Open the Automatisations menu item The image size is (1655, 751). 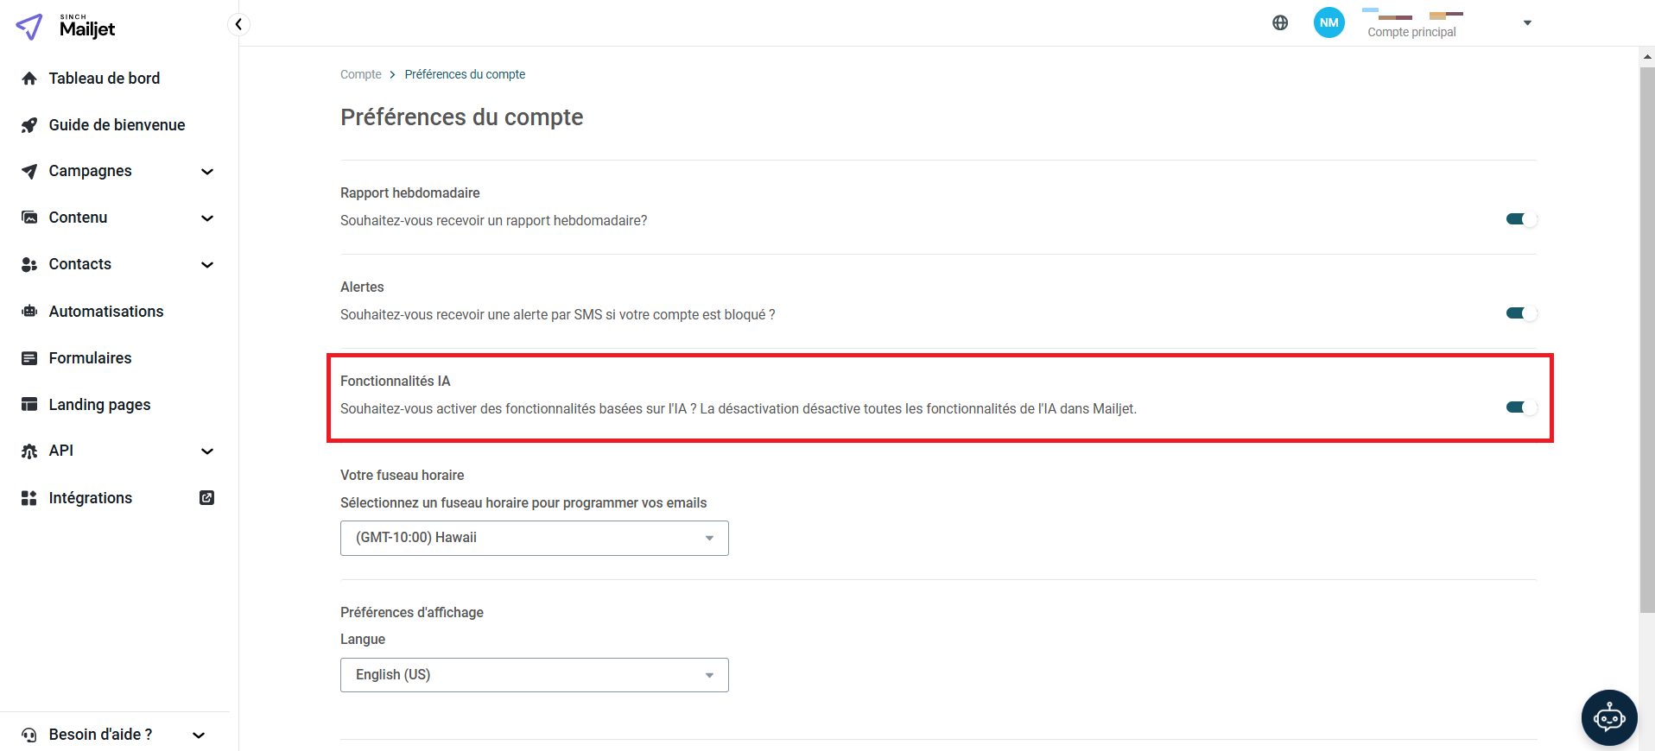coord(105,312)
